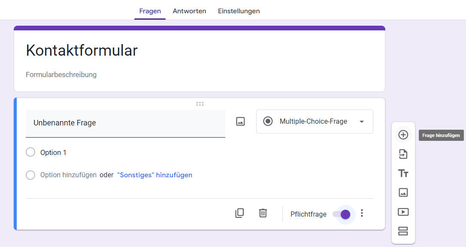Switch to the Antworten tab
This screenshot has height=247, width=466.
coord(189,11)
